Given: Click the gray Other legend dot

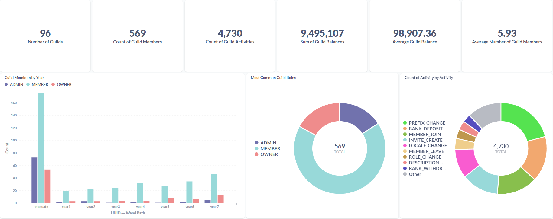Looking at the screenshot, I should pos(405,174).
